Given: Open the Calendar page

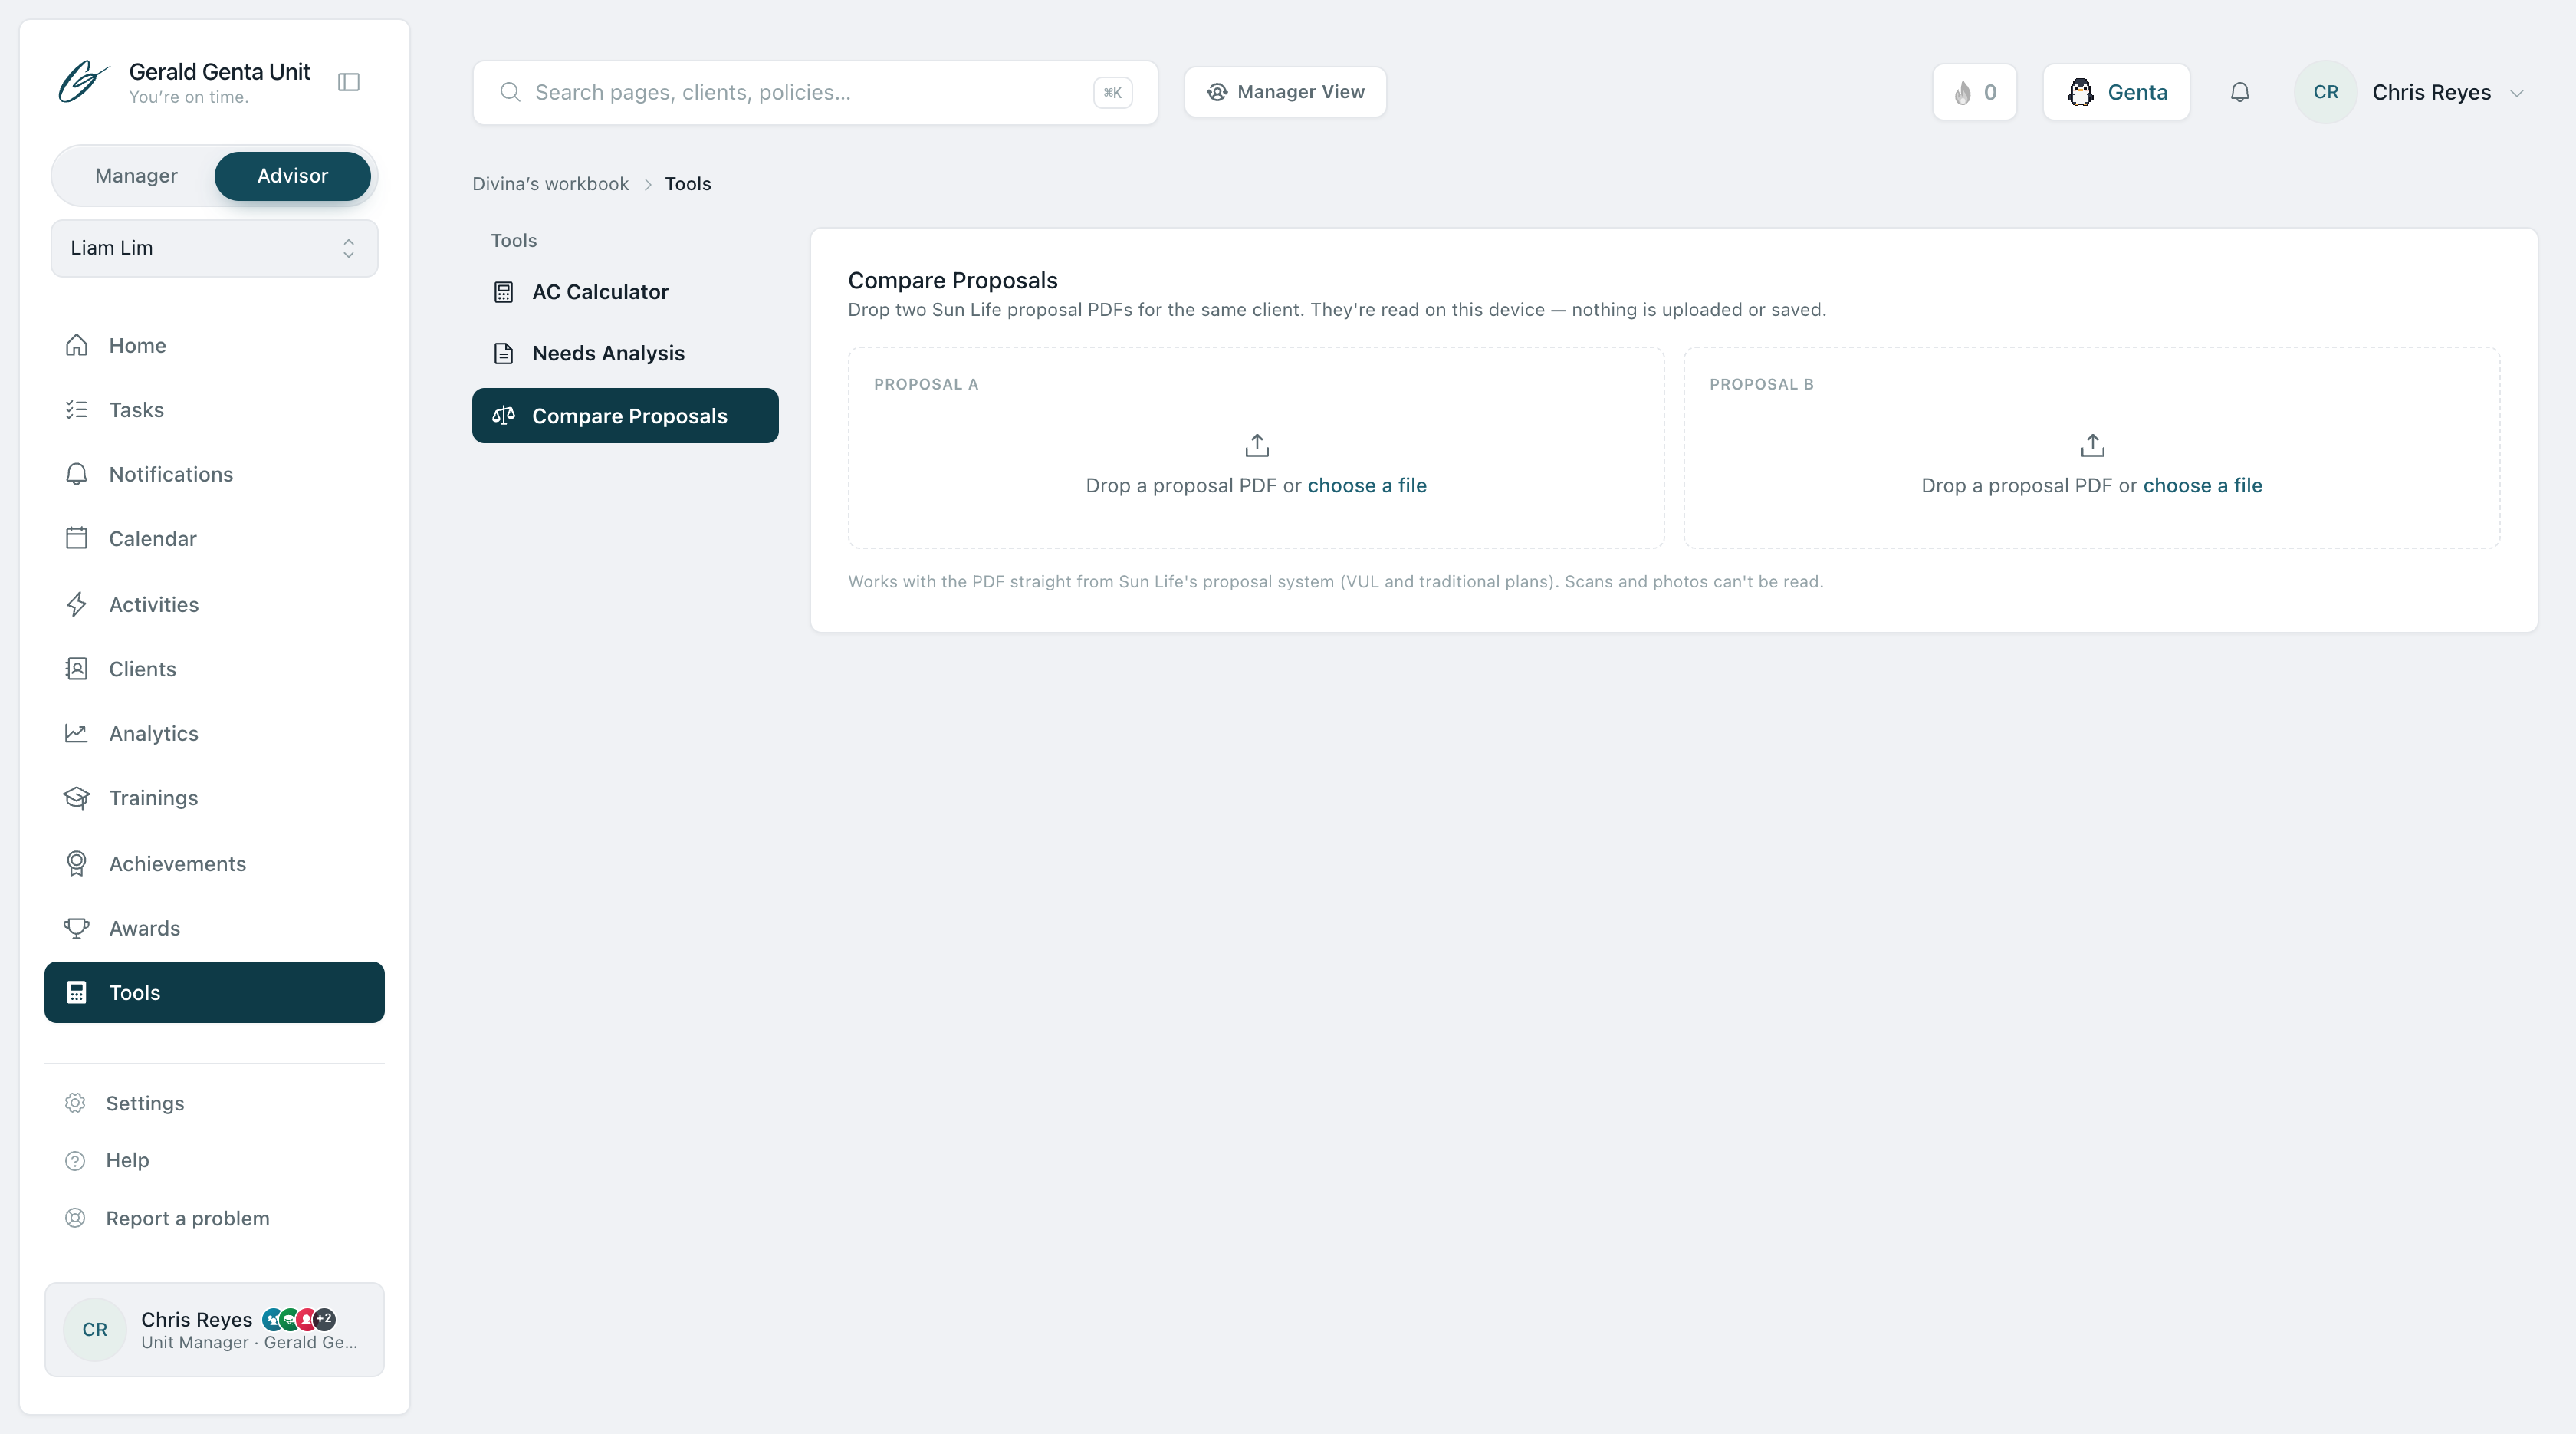Looking at the screenshot, I should 214,539.
